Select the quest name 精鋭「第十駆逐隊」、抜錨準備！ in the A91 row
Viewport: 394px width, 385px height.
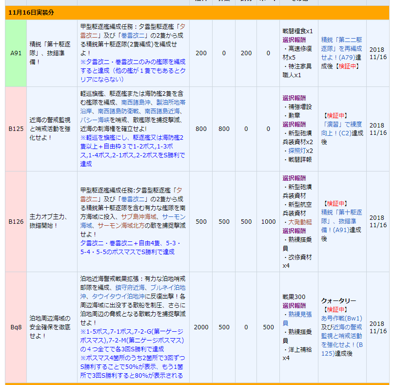pos(50,53)
